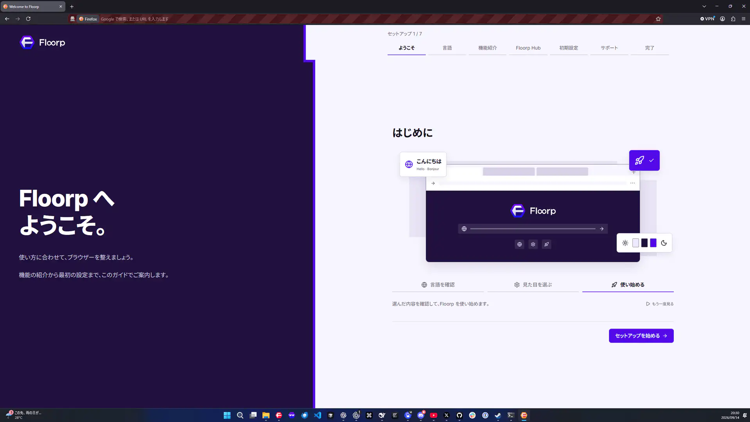The width and height of the screenshot is (750, 422).
Task: Open Discord from the taskbar
Action: coord(421,415)
